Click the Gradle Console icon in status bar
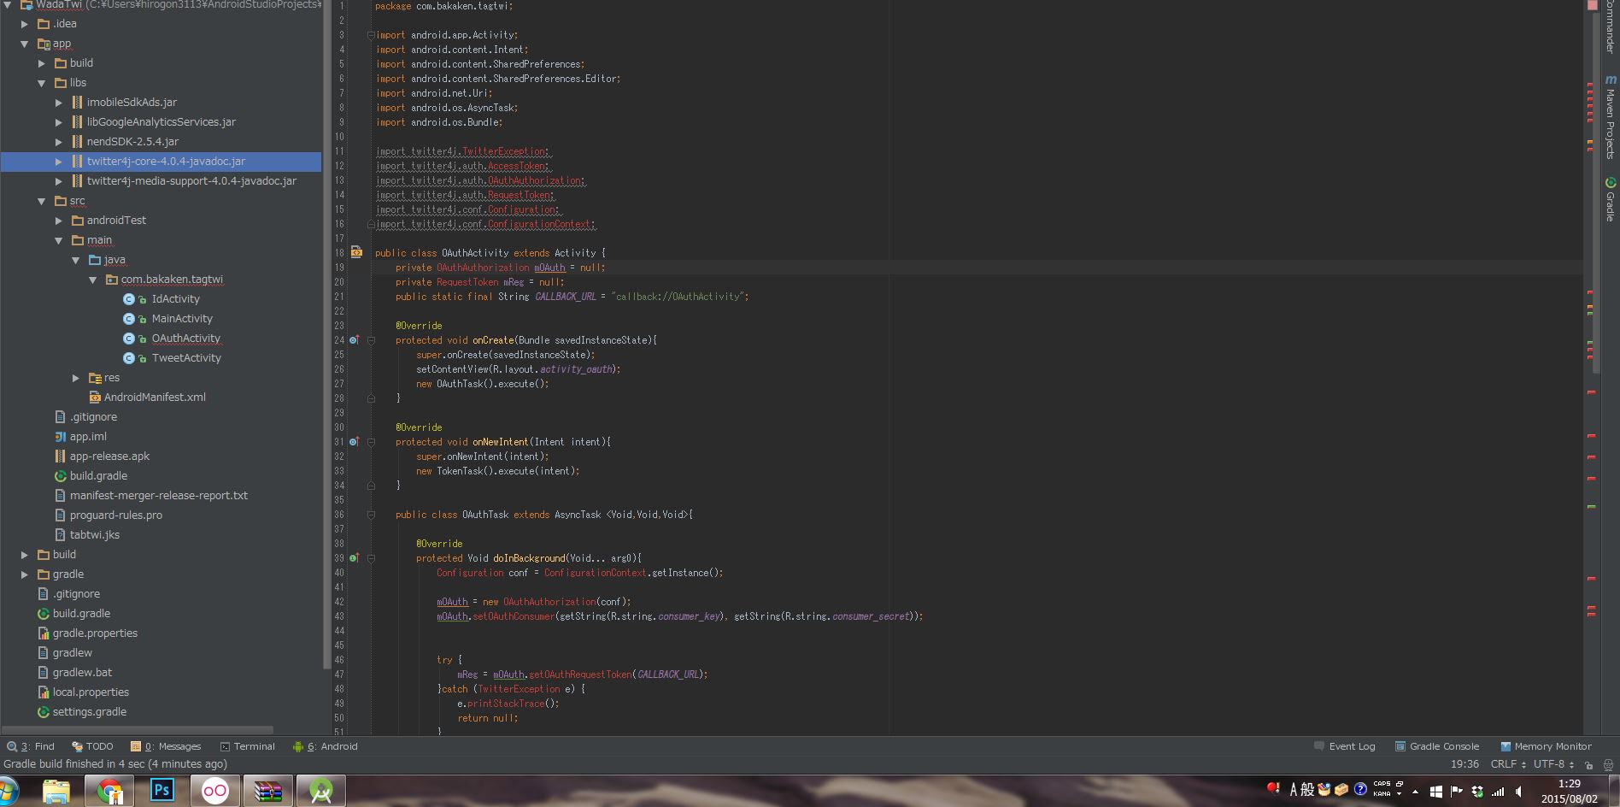 (x=1399, y=745)
